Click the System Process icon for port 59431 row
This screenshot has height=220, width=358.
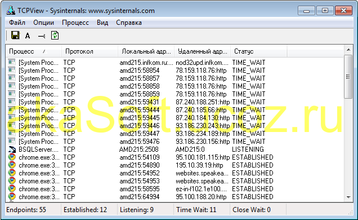click(x=12, y=102)
